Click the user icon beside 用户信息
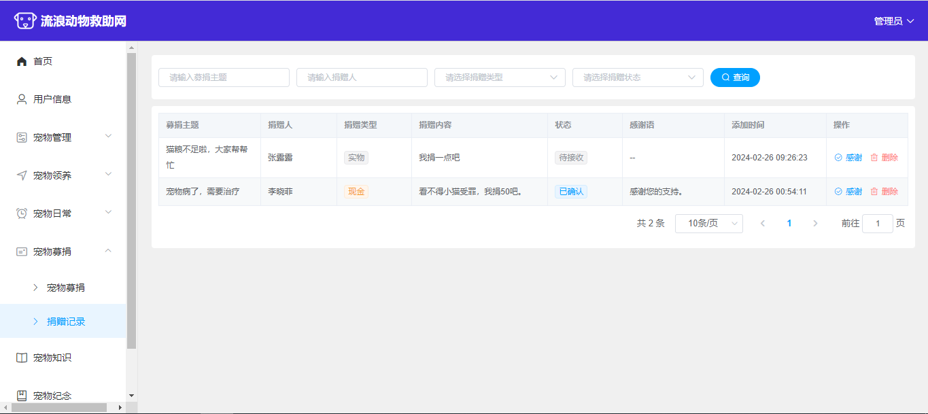Image resolution: width=928 pixels, height=414 pixels. point(22,99)
